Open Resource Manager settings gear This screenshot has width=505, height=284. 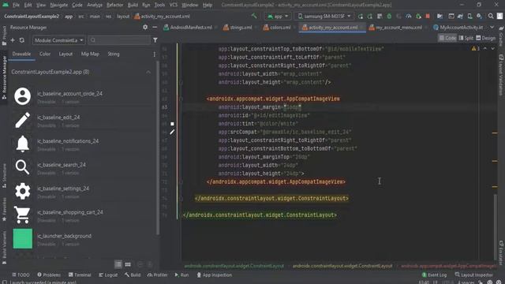point(145,28)
